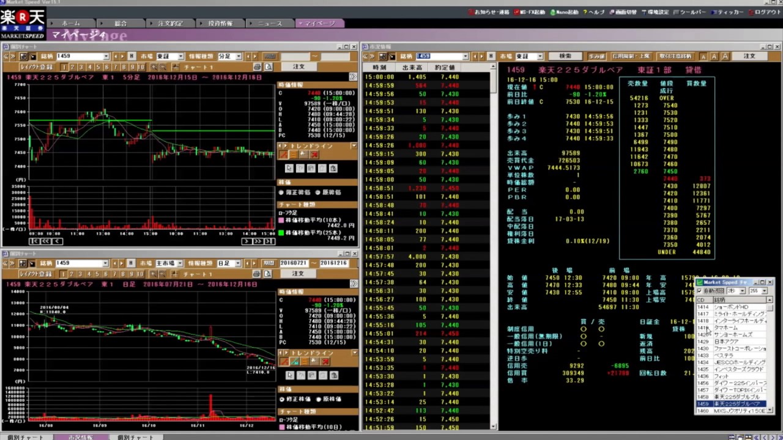783x440 pixels.
Task: Launch Nano from the top bar
Action: (563, 12)
